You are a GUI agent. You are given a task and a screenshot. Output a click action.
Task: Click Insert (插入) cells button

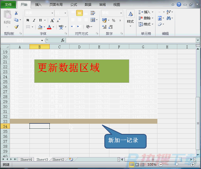click(146, 12)
